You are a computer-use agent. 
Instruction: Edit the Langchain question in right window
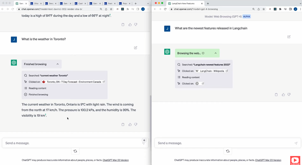(289, 37)
